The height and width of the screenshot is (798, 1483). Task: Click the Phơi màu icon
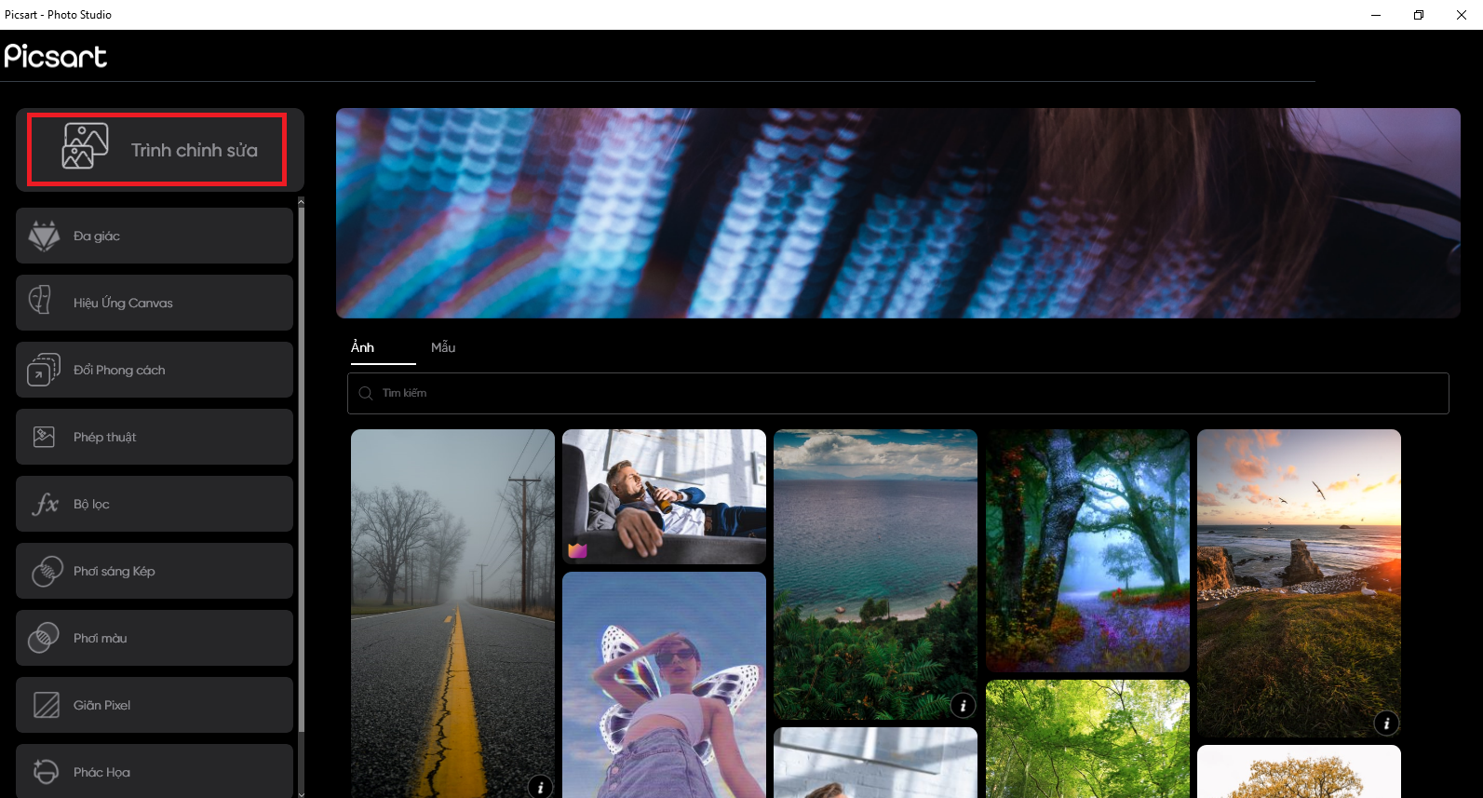[x=43, y=638]
